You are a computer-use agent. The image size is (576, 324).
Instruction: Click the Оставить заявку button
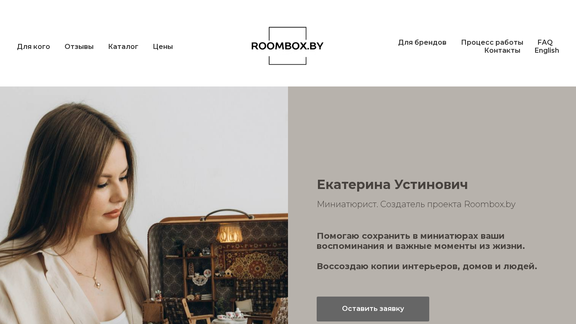373,309
